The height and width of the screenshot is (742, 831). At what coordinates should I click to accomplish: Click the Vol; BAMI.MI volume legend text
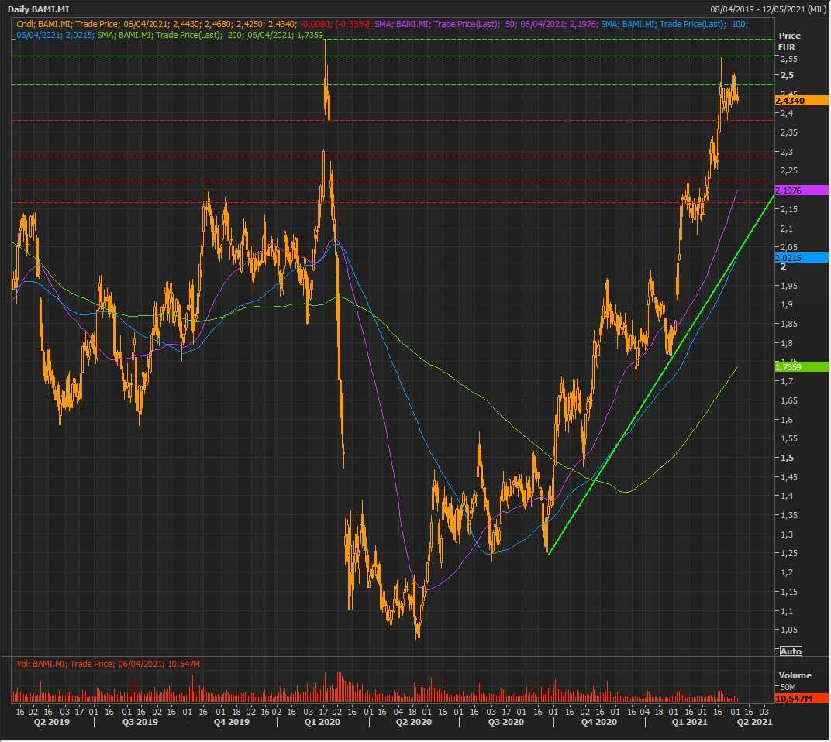point(109,664)
